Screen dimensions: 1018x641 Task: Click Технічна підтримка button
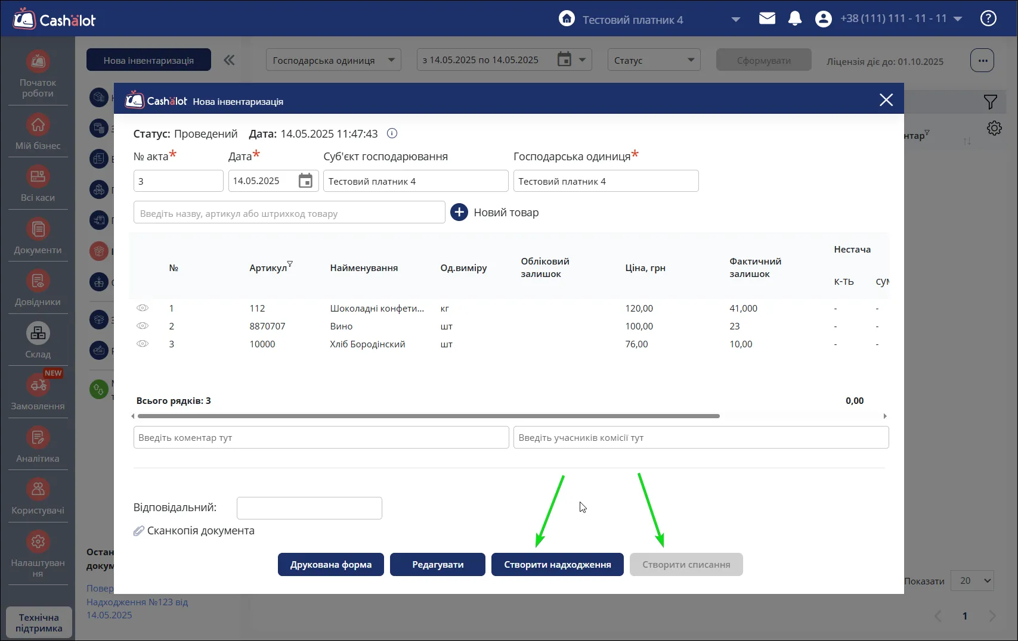(x=39, y=623)
